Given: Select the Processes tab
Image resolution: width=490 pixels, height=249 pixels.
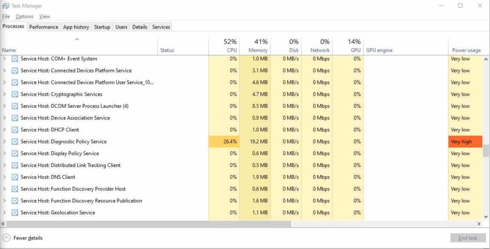Looking at the screenshot, I should (13, 27).
